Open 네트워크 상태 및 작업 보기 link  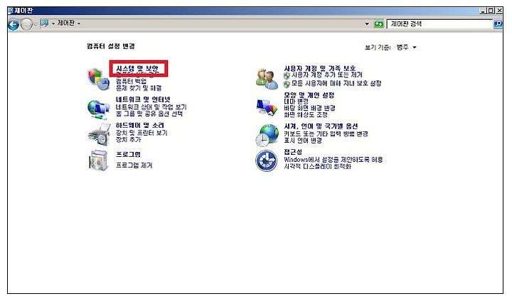(151, 107)
